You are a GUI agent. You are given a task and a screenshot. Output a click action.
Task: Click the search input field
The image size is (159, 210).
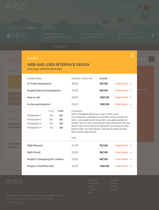(142, 59)
